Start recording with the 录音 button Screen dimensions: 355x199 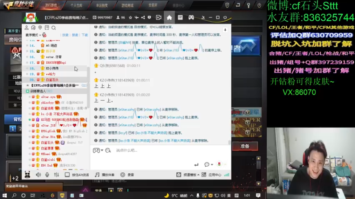[x=127, y=175]
